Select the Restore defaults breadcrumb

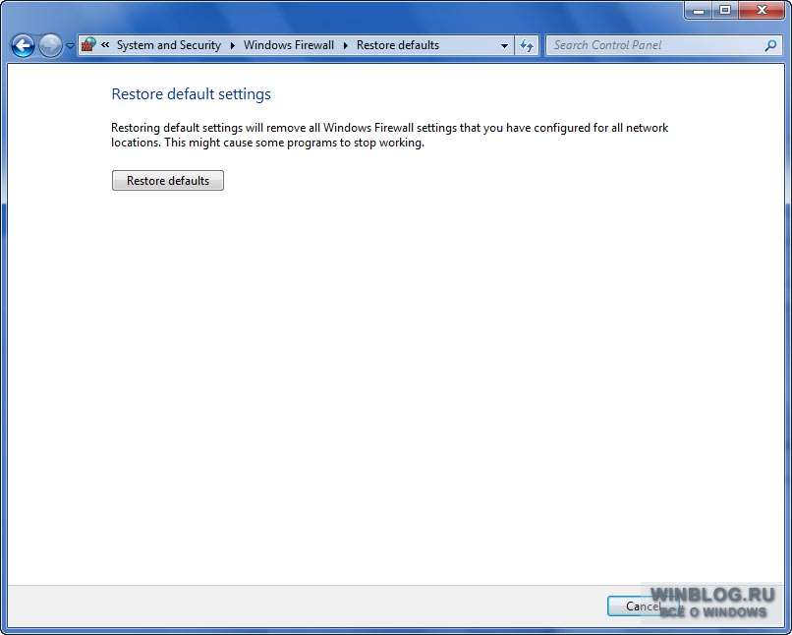pyautogui.click(x=398, y=45)
